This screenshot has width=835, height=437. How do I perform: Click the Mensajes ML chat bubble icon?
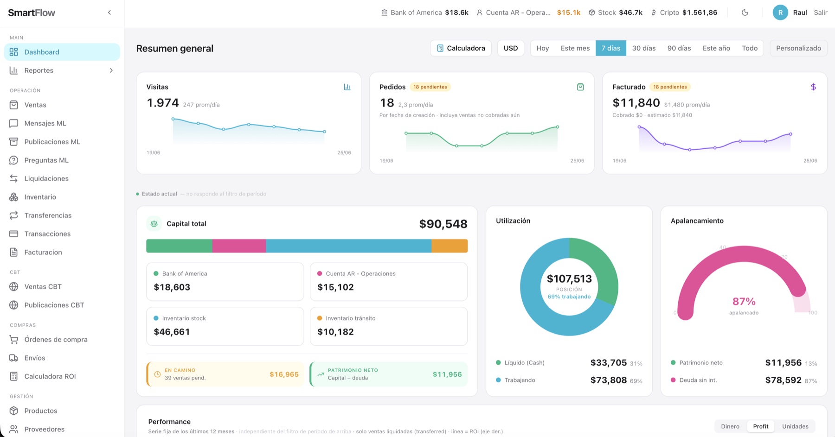click(14, 123)
